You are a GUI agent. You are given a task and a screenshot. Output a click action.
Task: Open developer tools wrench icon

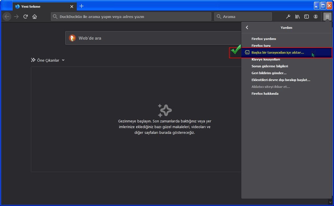288,17
